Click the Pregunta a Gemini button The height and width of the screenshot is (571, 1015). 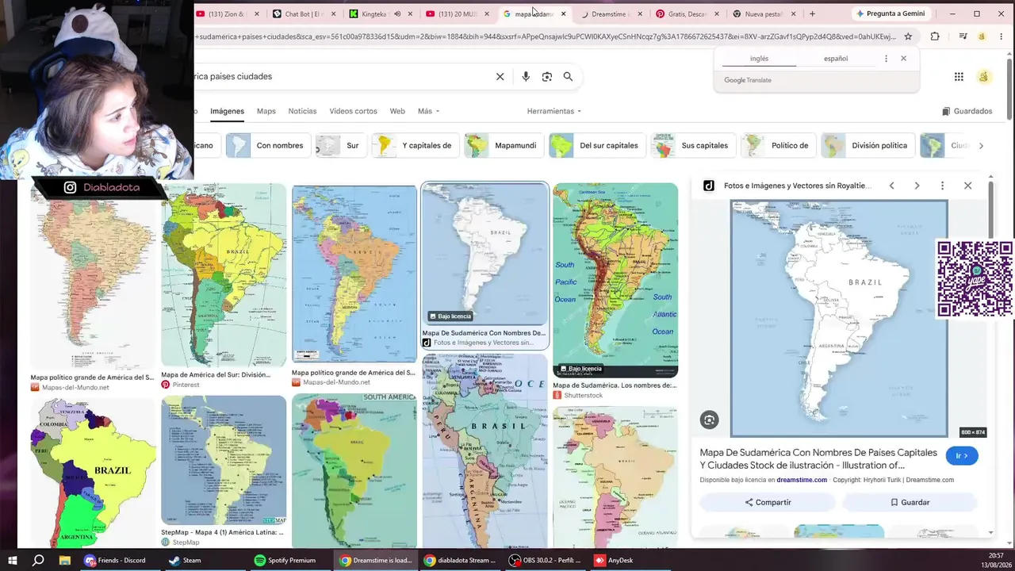coord(890,13)
